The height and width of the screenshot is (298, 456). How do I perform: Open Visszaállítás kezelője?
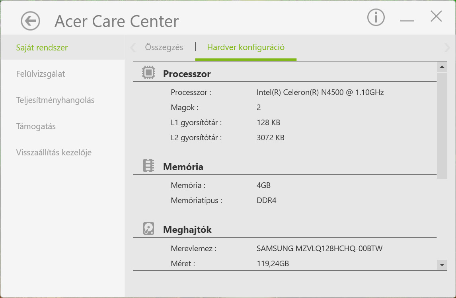point(54,153)
